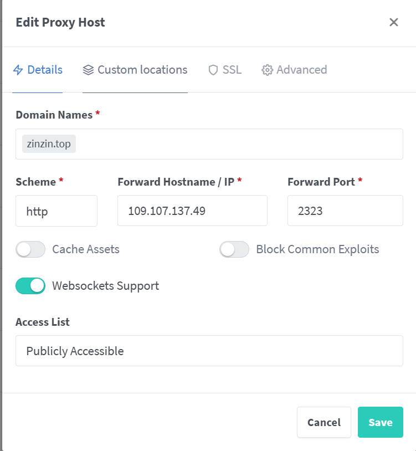The width and height of the screenshot is (416, 451).
Task: Click the layers icon for Custom locations
Action: (88, 70)
